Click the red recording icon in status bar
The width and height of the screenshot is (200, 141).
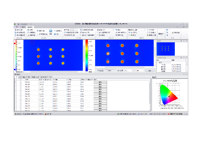pos(169,114)
